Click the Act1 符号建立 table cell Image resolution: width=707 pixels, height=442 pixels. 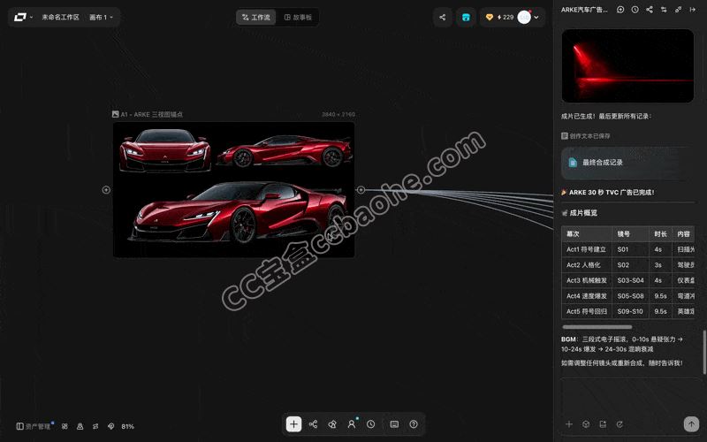pos(586,249)
